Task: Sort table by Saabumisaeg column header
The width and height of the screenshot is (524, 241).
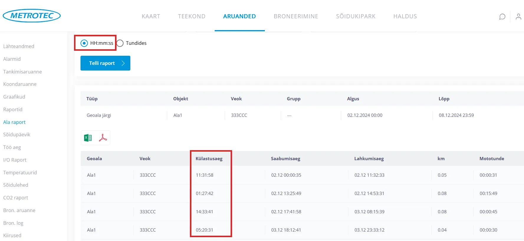Action: 285,159
